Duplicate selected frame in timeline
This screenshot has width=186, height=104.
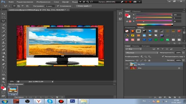point(57,97)
